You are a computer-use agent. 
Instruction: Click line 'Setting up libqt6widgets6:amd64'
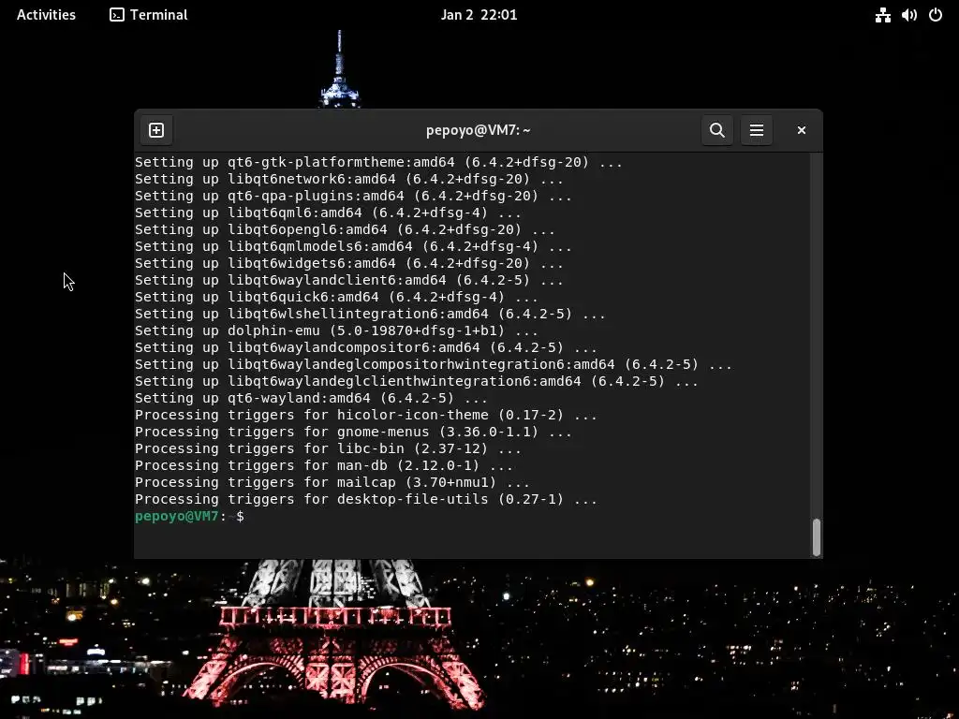click(349, 263)
